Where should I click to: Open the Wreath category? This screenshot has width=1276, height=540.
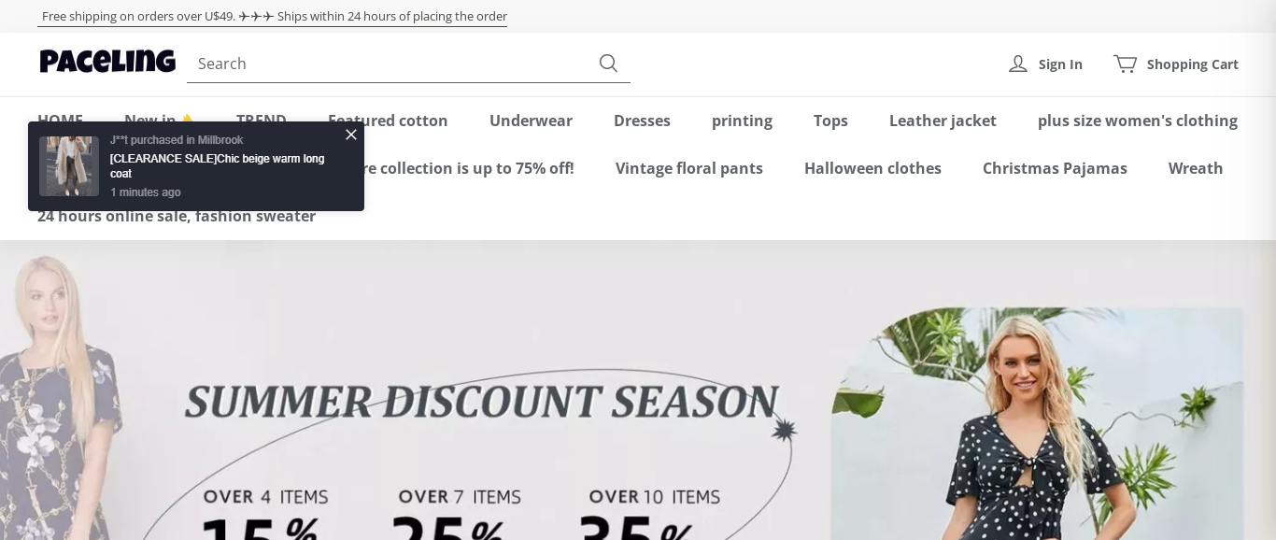pyautogui.click(x=1196, y=168)
